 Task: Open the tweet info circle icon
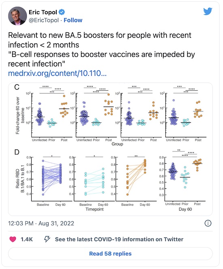click(x=208, y=223)
